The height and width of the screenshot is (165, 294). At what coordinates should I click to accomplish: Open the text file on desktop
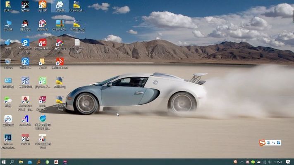pyautogui.click(x=77, y=42)
